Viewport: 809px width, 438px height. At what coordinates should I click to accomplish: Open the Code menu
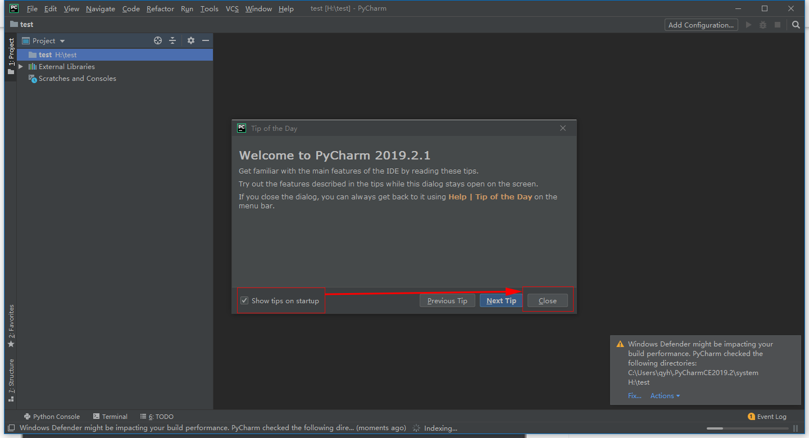point(131,9)
